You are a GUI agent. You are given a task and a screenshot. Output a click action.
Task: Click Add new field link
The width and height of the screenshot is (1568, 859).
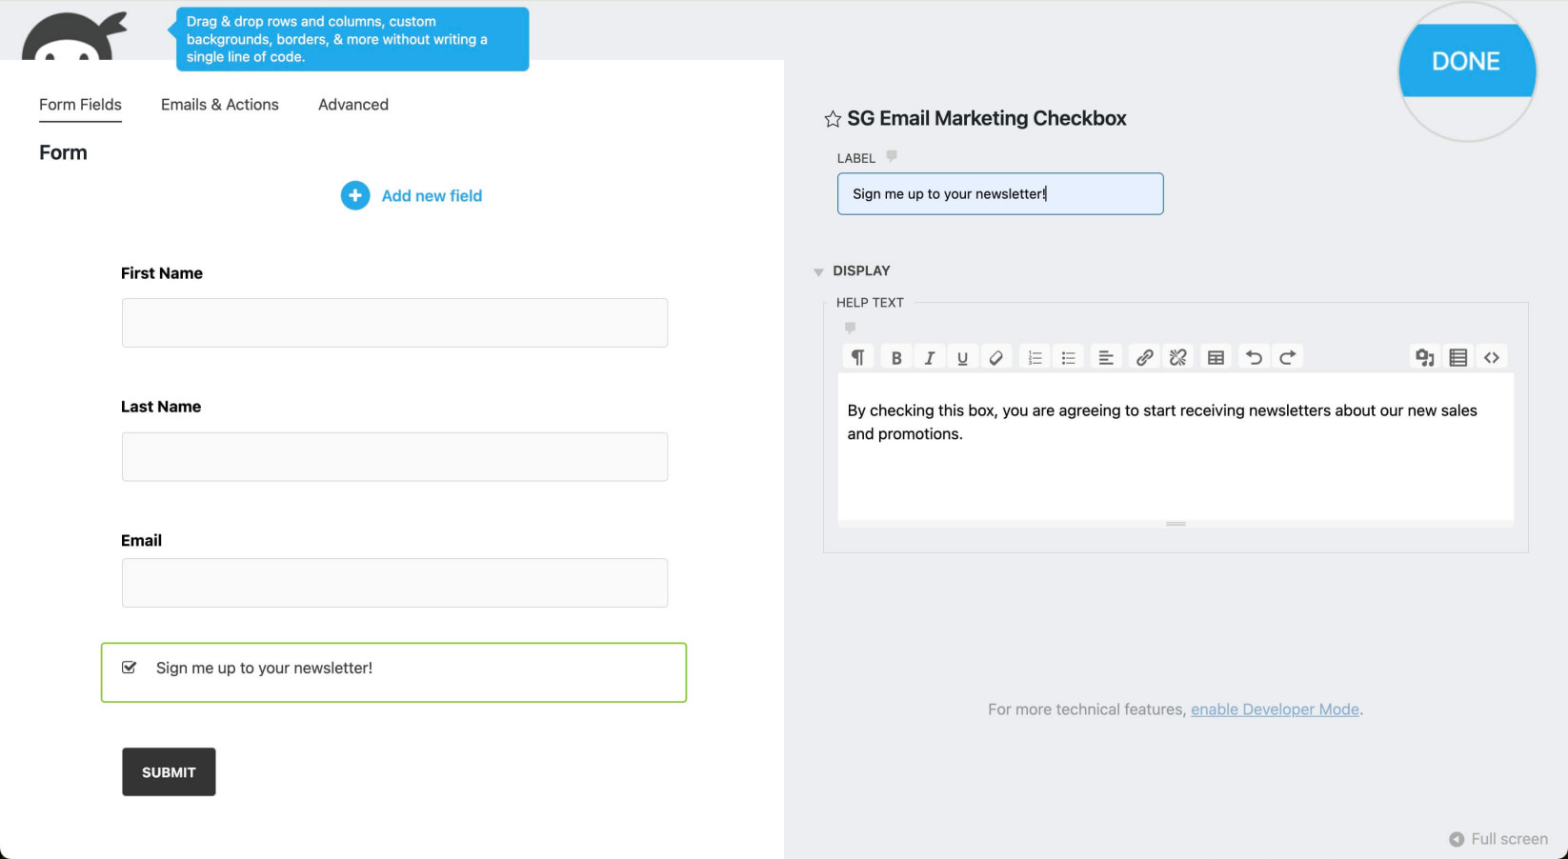(x=432, y=195)
